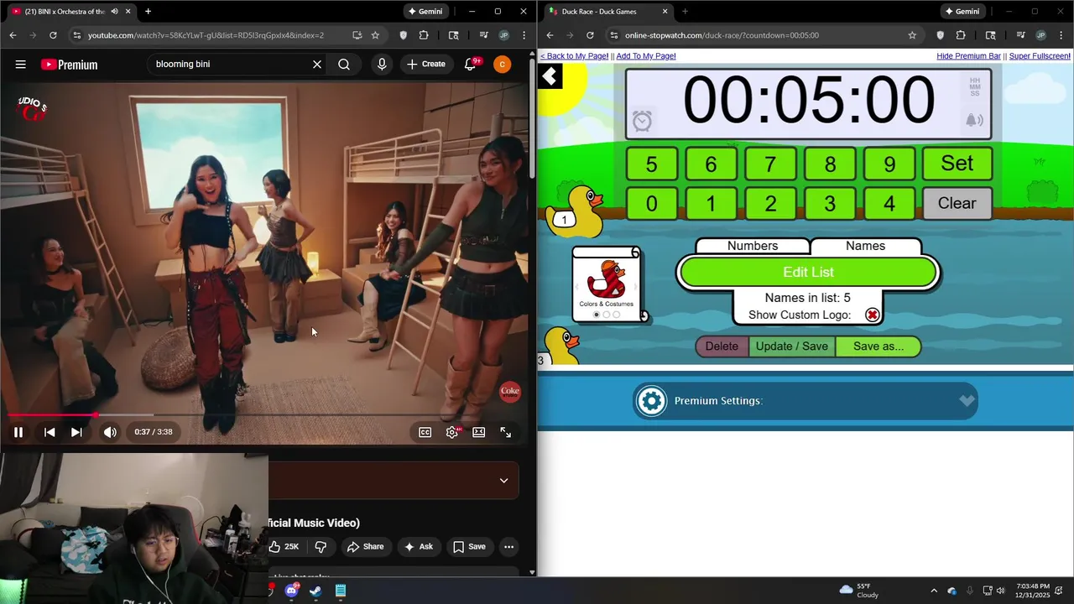Skip to previous video in playlist
This screenshot has width=1074, height=604.
point(50,432)
